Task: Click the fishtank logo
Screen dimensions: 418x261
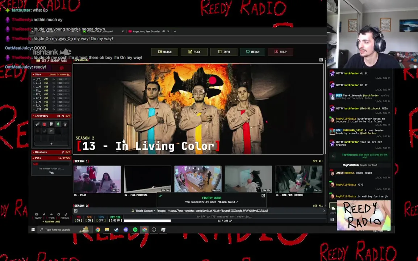Action: coord(52,52)
